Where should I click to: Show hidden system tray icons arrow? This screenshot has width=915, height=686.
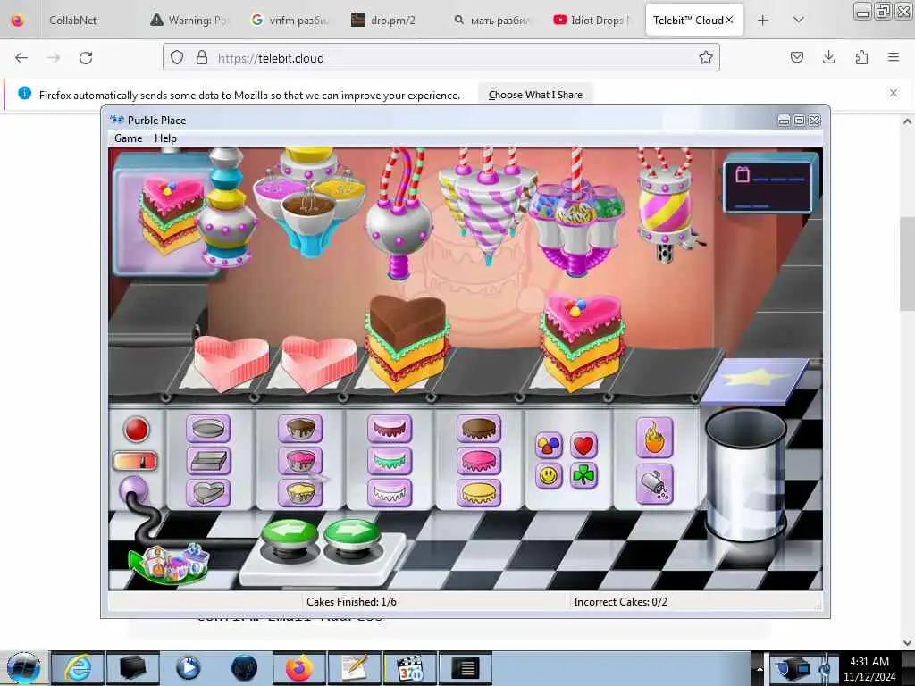760,668
